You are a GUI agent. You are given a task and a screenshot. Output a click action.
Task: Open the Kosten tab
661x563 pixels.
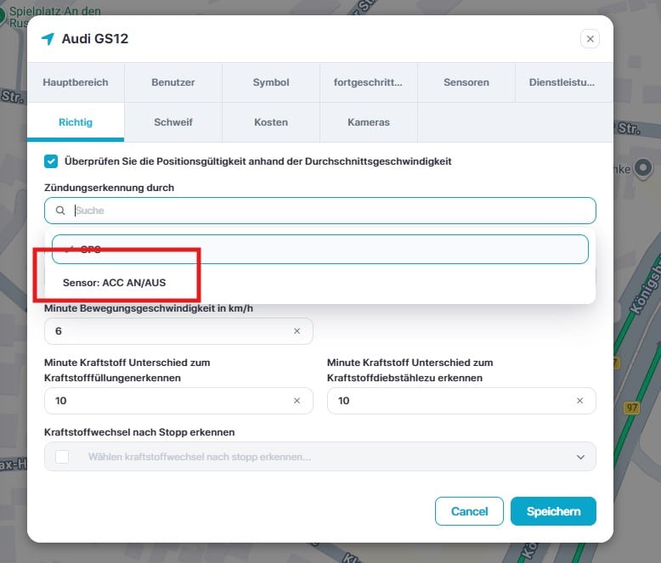pos(270,122)
